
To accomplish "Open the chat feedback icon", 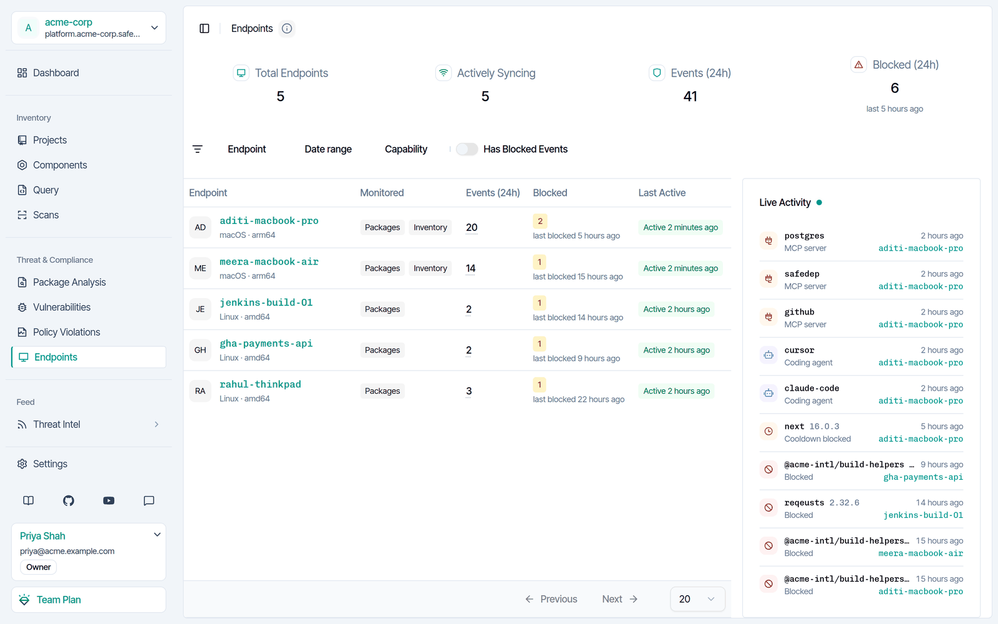I will click(x=148, y=500).
